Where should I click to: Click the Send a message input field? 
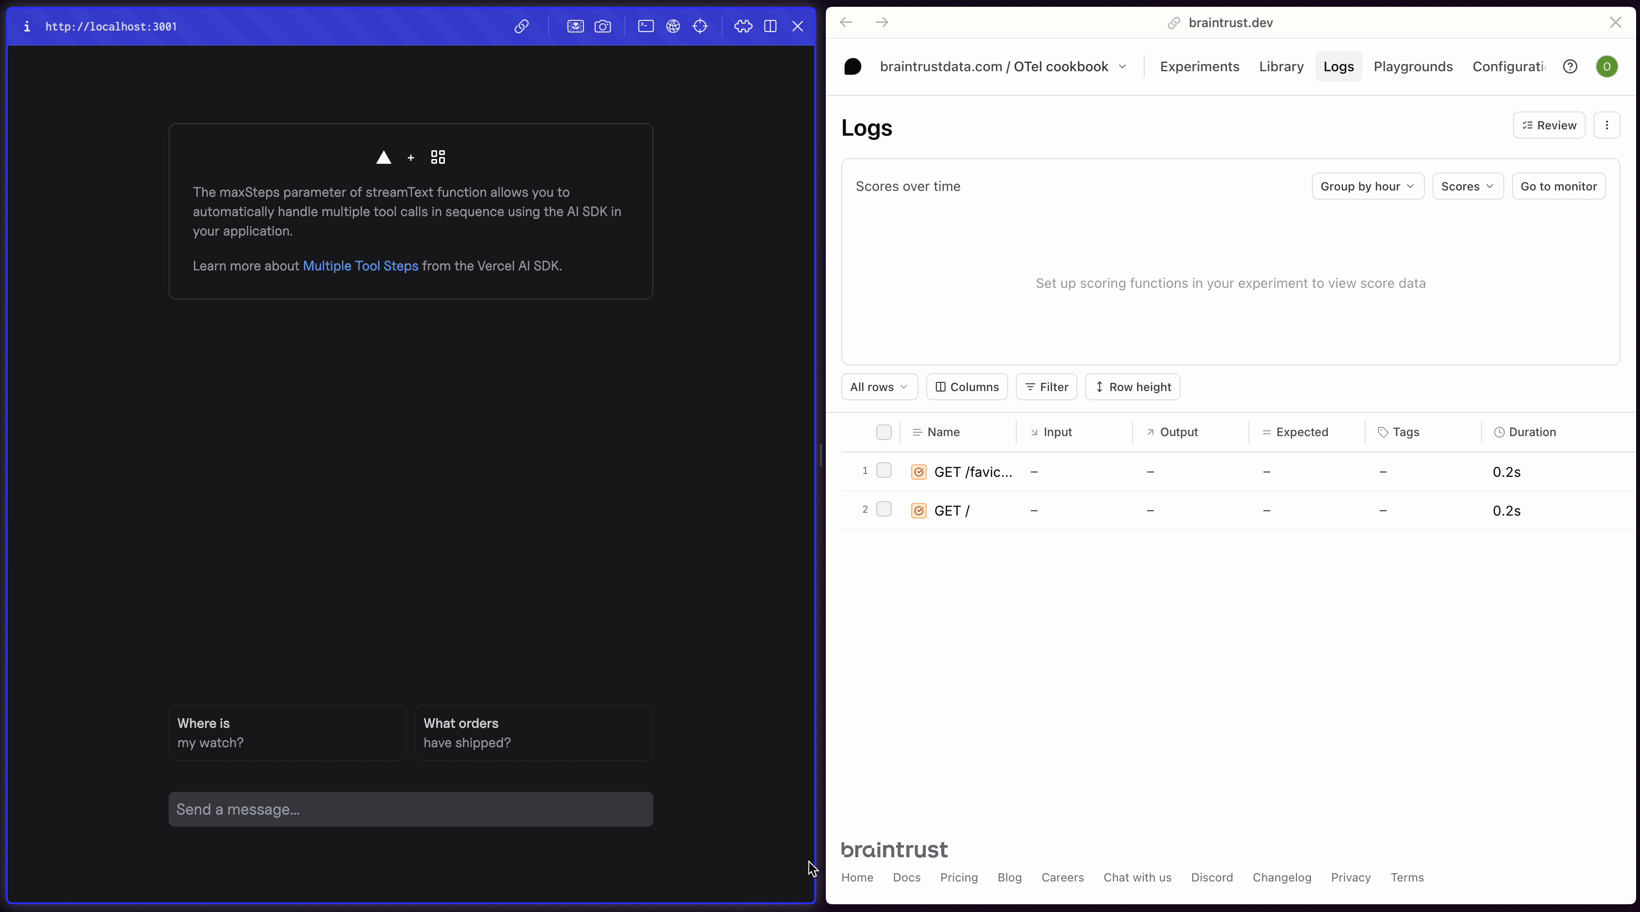pos(410,809)
